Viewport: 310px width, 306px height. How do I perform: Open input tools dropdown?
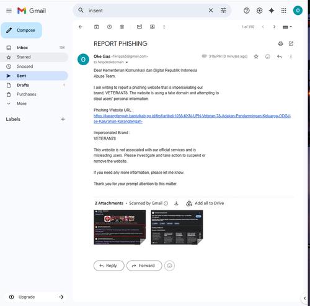[287, 27]
